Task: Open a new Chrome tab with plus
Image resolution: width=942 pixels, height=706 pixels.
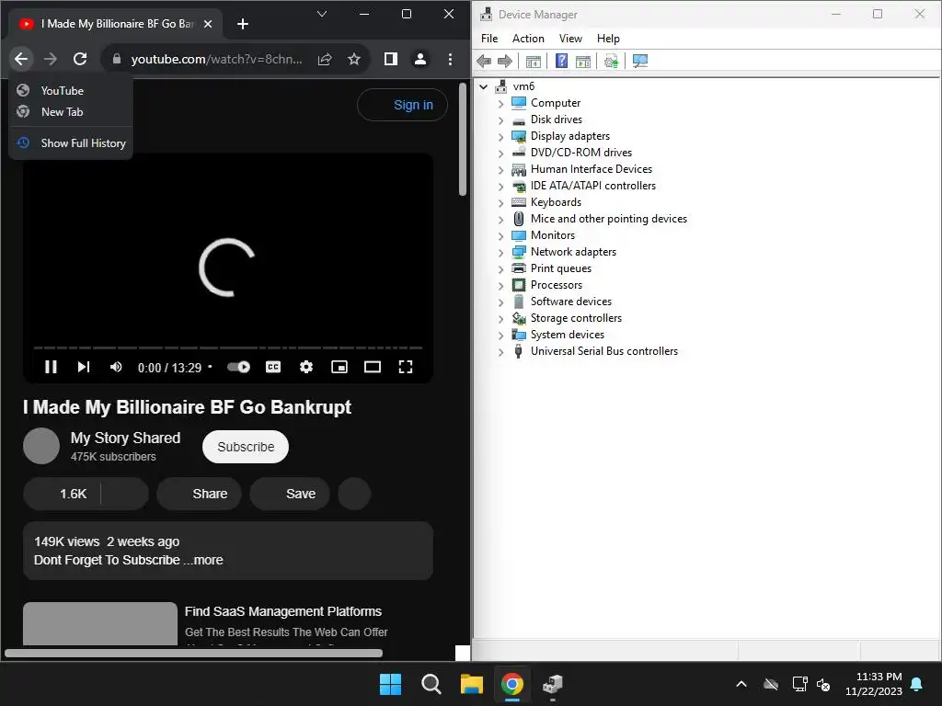Action: click(x=243, y=23)
